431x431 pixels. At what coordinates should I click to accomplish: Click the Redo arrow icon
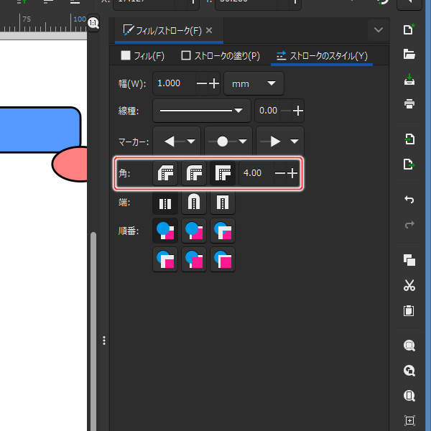[409, 224]
